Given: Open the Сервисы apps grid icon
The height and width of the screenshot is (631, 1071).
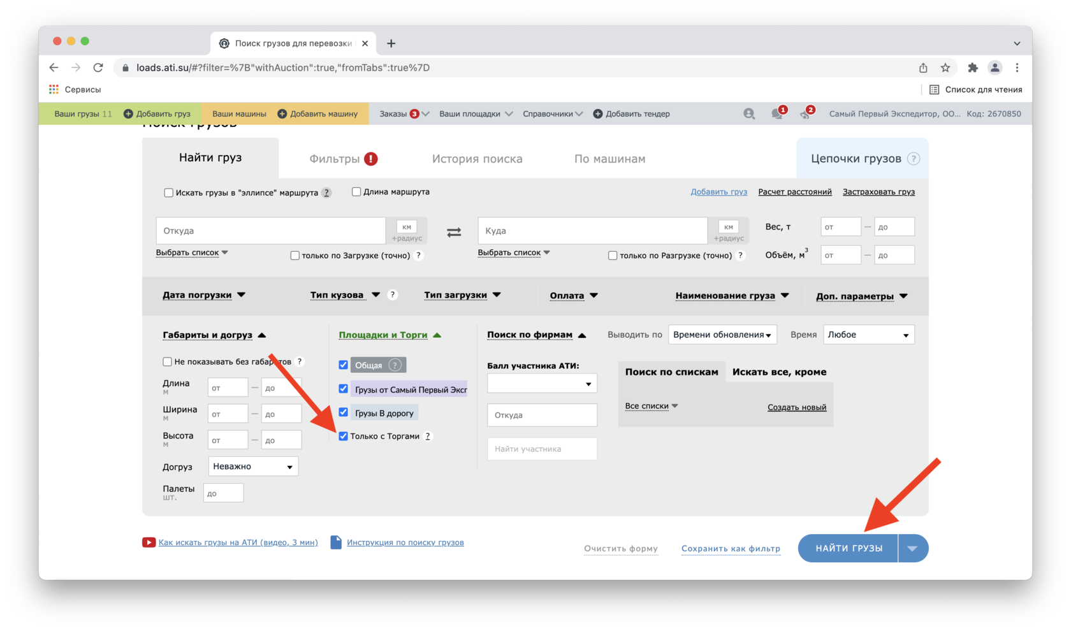Looking at the screenshot, I should pyautogui.click(x=54, y=89).
